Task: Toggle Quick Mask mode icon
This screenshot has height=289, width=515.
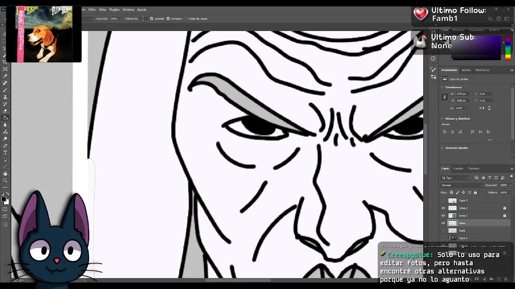Action: 5,209
